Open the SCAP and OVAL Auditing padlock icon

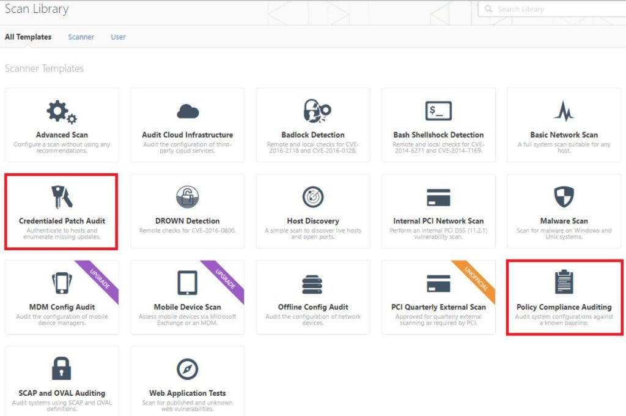(62, 368)
